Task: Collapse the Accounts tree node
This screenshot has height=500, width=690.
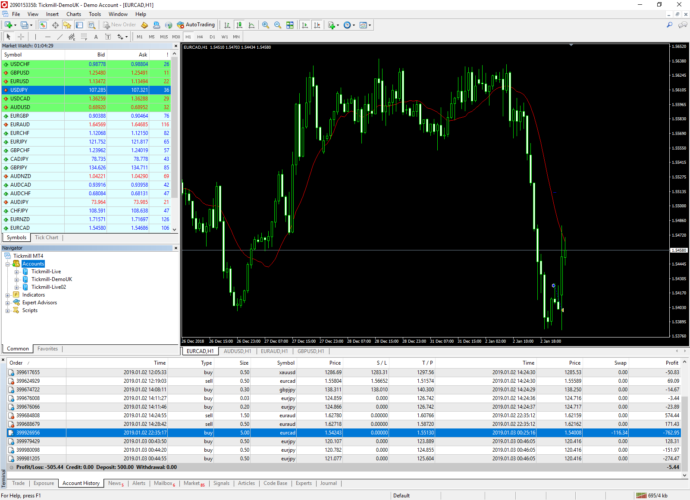Action: 7,264
